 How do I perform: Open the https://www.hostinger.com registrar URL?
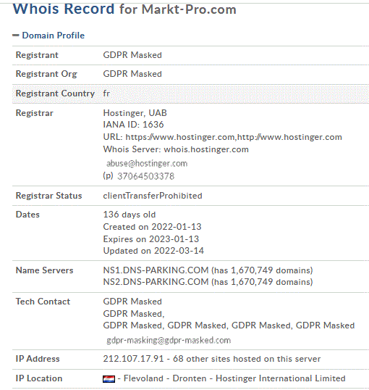pos(180,137)
